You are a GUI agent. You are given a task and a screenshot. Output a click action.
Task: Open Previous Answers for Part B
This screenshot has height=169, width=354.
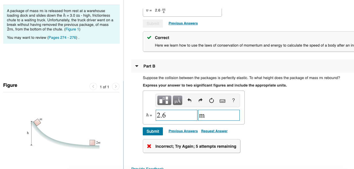183,131
